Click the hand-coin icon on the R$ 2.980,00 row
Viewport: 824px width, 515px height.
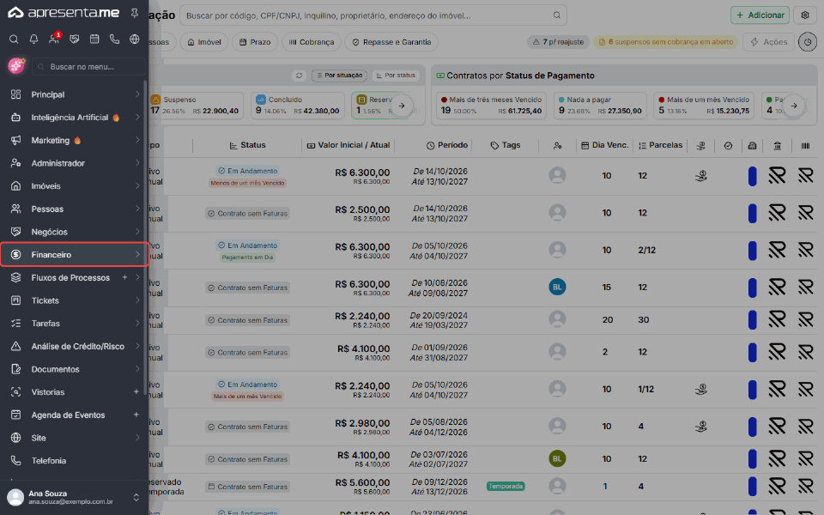click(x=700, y=427)
